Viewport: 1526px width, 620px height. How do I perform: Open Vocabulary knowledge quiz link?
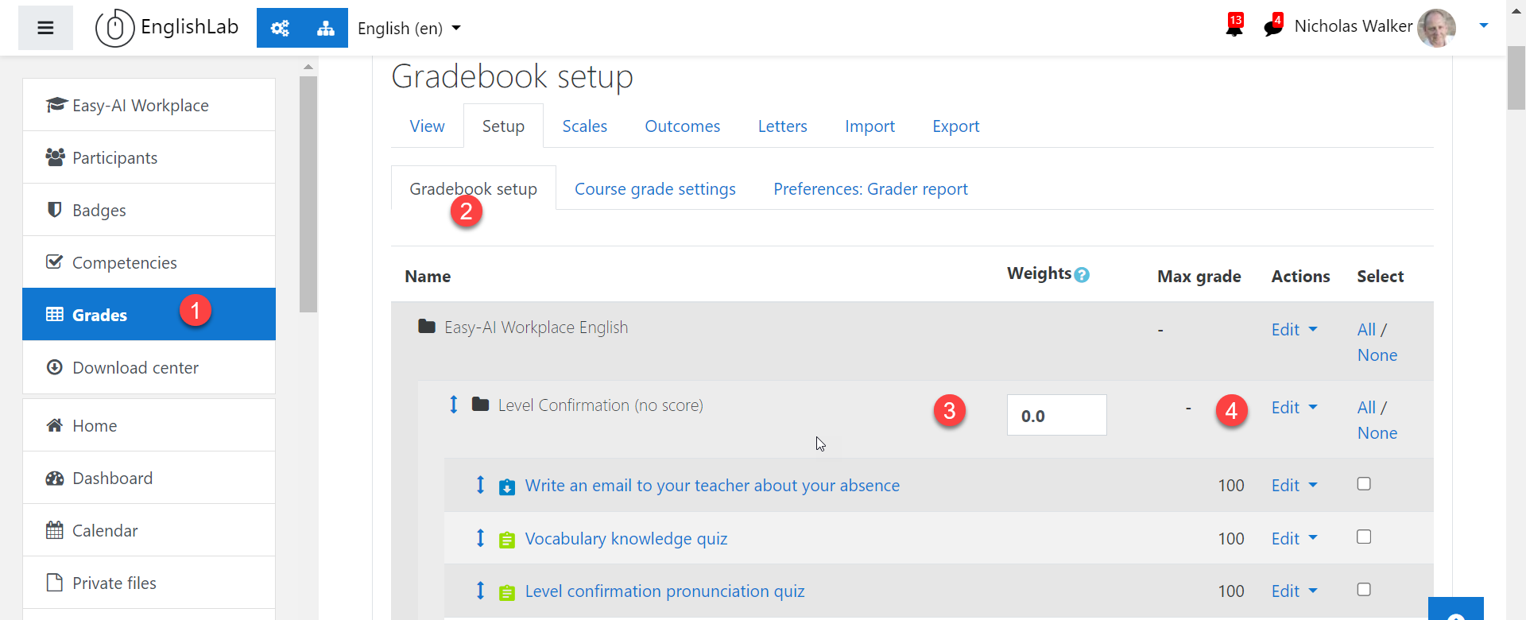[x=626, y=538]
